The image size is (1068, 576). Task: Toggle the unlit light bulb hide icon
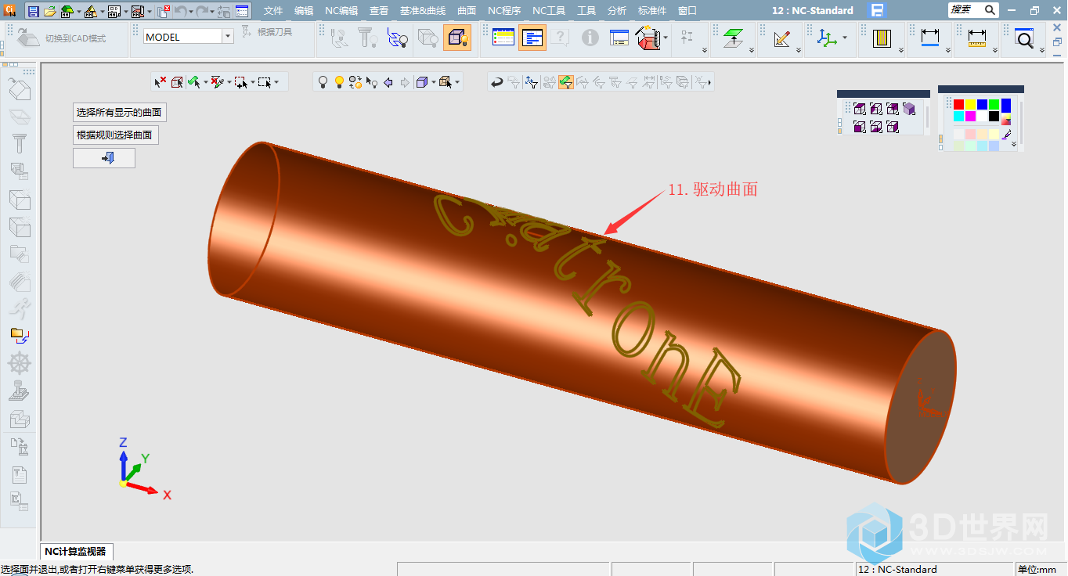(x=323, y=81)
